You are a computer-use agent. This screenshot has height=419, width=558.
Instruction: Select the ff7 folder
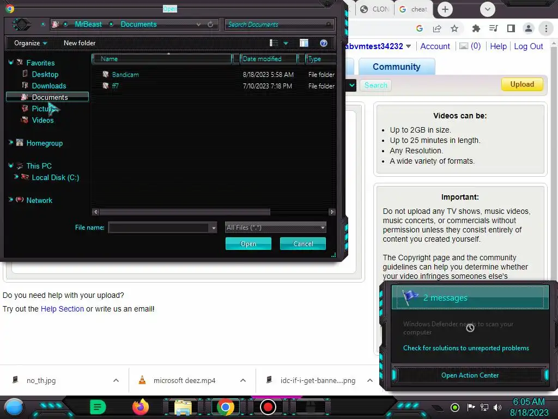116,86
